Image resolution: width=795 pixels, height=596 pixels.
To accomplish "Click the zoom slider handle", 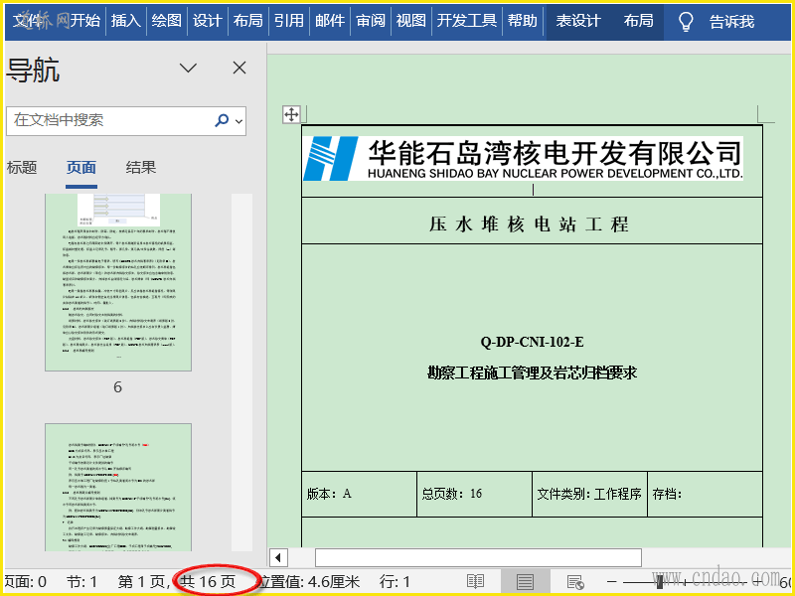I will tap(658, 582).
